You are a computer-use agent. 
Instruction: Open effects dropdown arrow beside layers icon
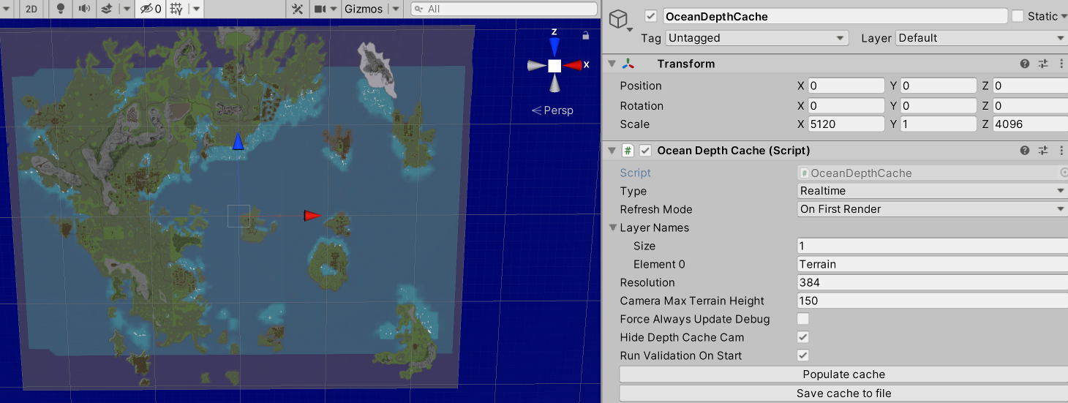(126, 9)
